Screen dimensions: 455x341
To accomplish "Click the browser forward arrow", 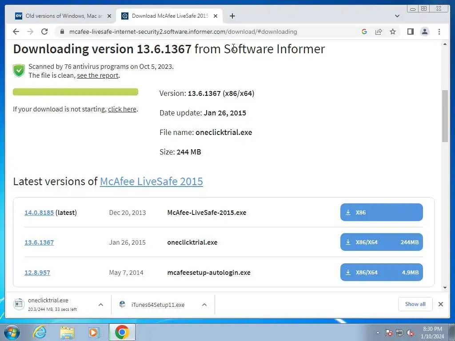I will (x=30, y=32).
